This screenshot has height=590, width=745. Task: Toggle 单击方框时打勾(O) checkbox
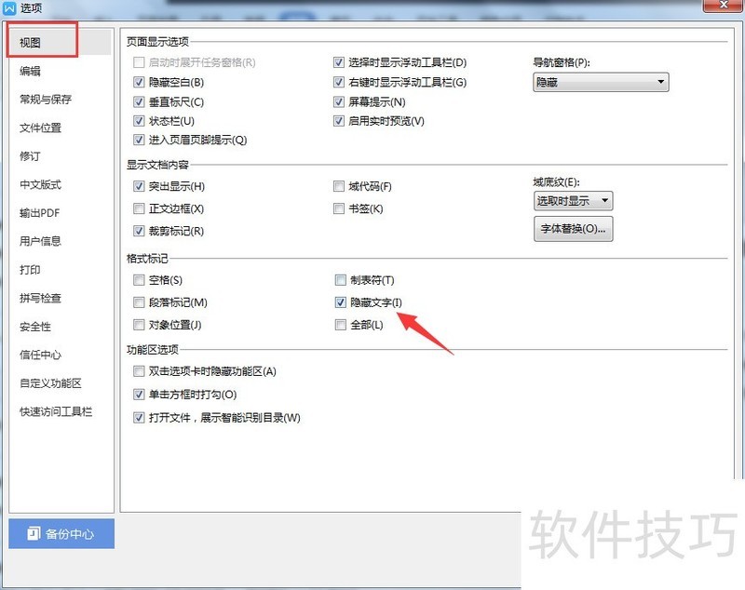pyautogui.click(x=139, y=394)
